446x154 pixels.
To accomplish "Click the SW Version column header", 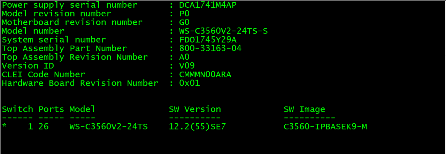I will click(195, 109).
